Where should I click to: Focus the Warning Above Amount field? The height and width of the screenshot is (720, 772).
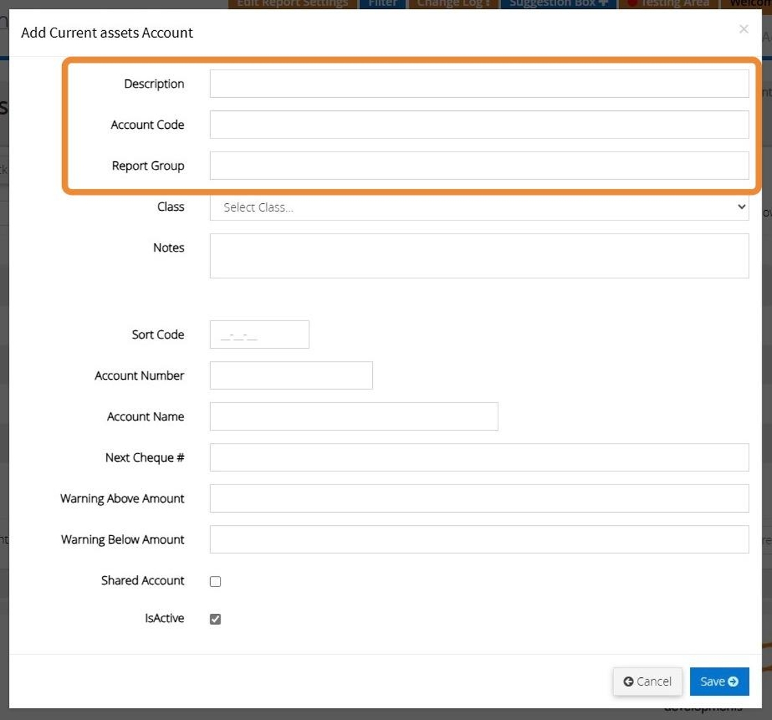tap(479, 499)
